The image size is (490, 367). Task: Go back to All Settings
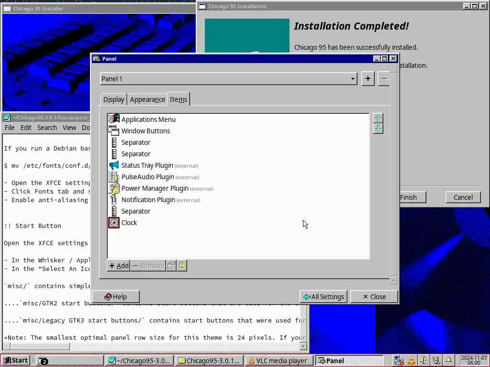pos(324,296)
